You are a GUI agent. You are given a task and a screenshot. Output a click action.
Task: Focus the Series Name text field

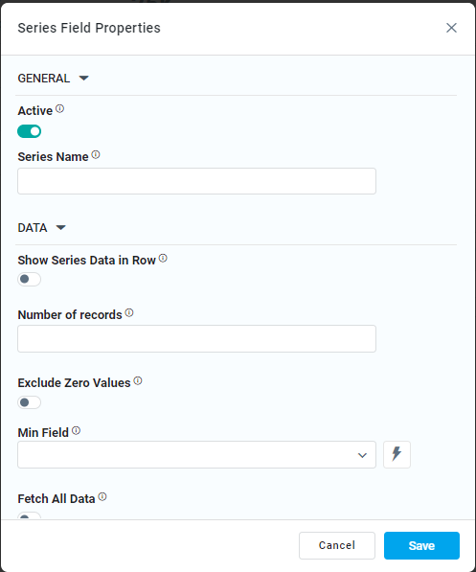coord(196,181)
